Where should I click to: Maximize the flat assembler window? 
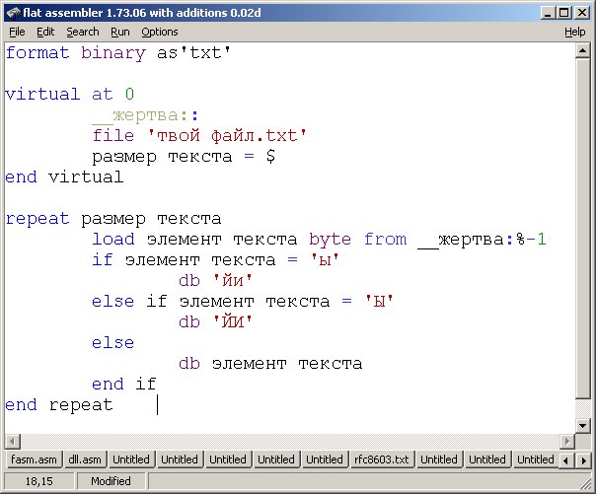(564, 13)
